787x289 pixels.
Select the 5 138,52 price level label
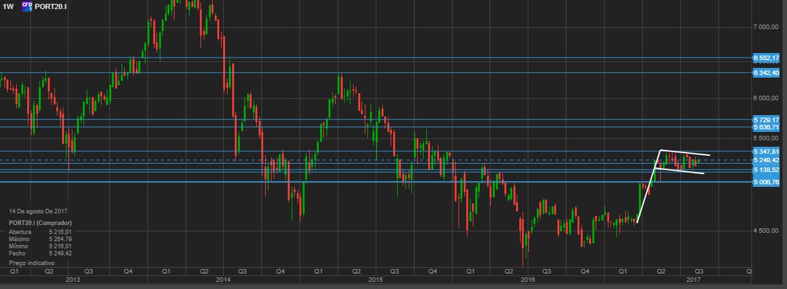click(767, 169)
